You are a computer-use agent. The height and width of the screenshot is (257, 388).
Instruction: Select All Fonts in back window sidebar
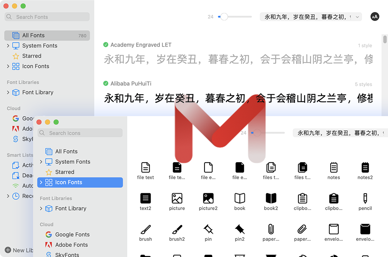click(33, 35)
